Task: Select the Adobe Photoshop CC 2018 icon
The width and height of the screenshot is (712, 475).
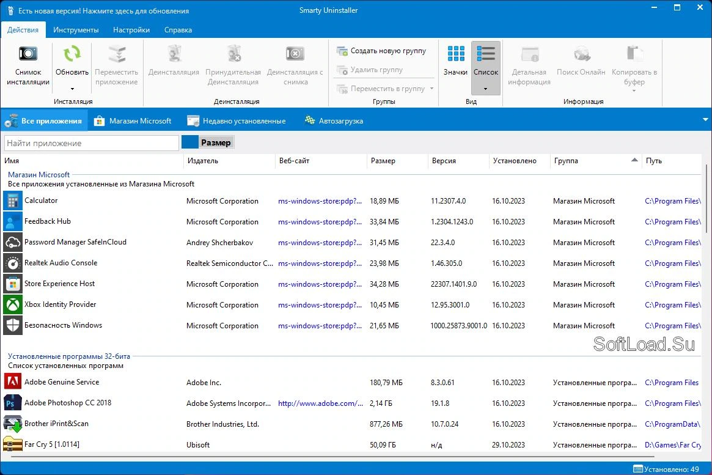Action: pyautogui.click(x=13, y=403)
